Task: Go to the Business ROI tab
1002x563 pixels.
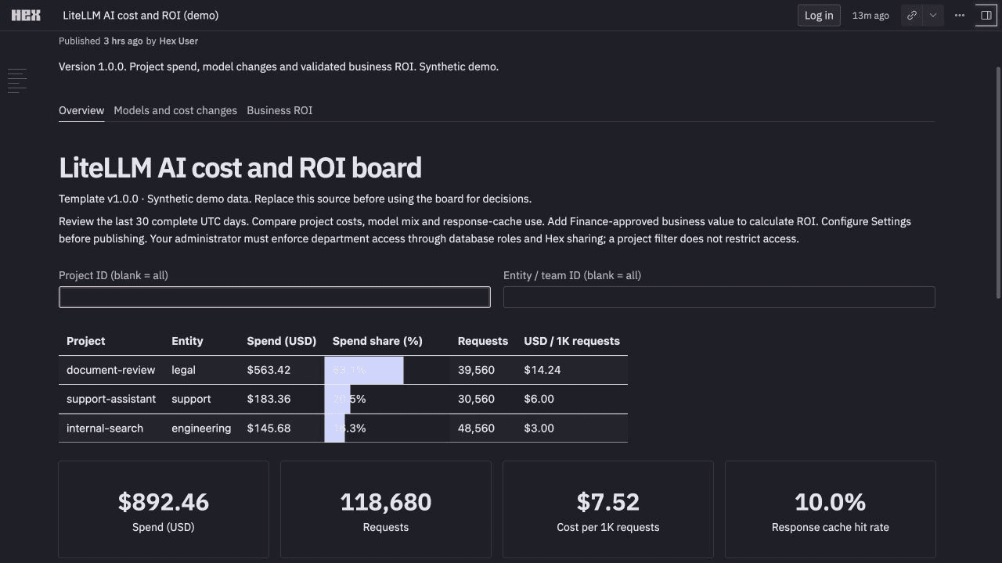Action: (x=279, y=110)
